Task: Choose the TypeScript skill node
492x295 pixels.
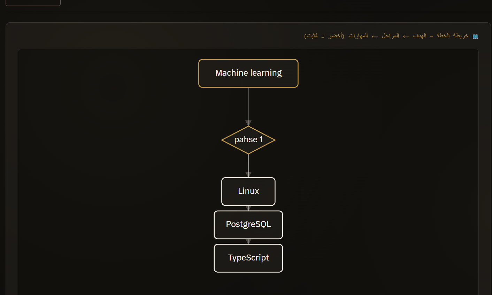Action: point(248,258)
